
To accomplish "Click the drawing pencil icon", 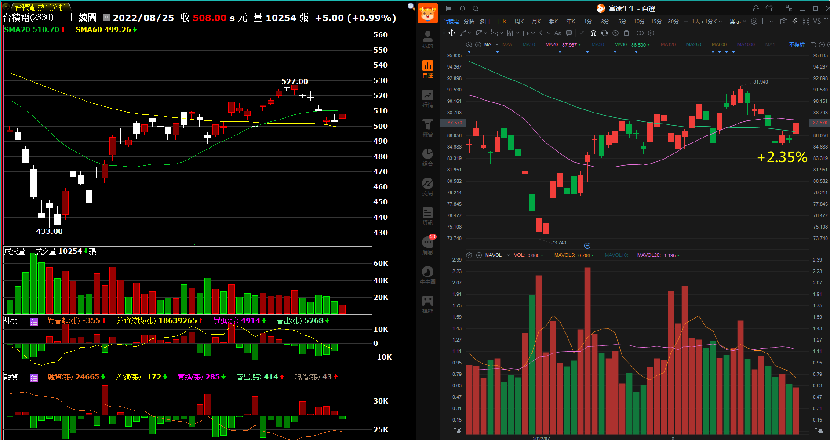I will click(x=794, y=21).
